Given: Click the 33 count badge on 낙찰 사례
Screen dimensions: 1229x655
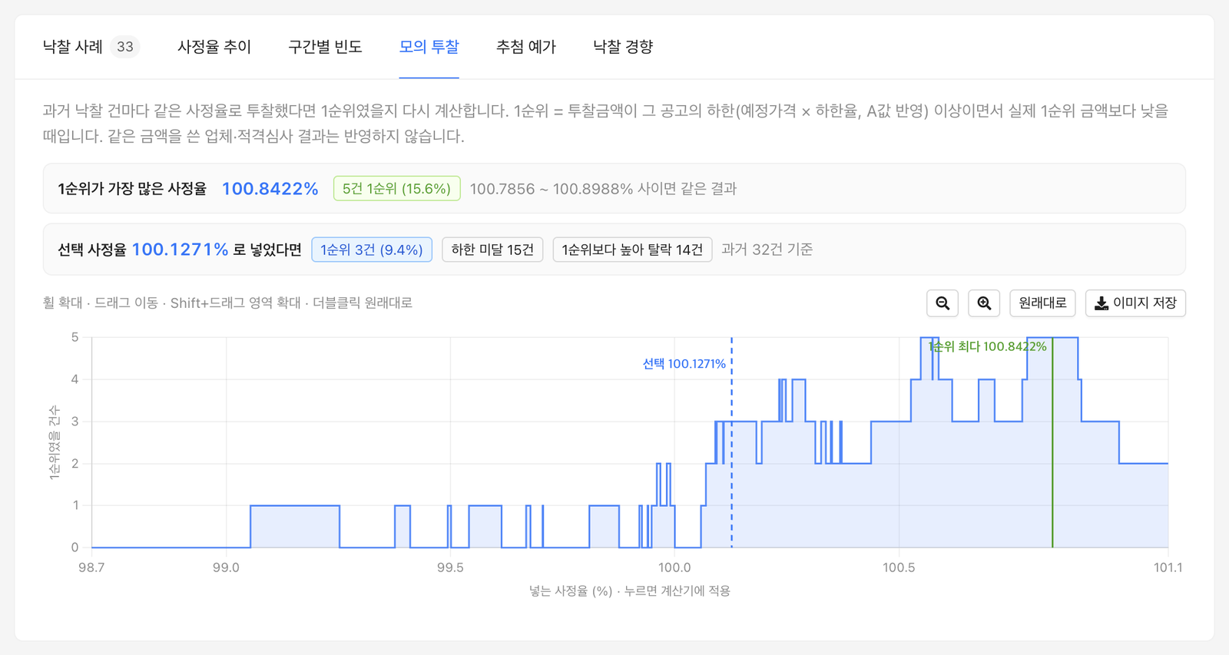Looking at the screenshot, I should click(x=125, y=47).
